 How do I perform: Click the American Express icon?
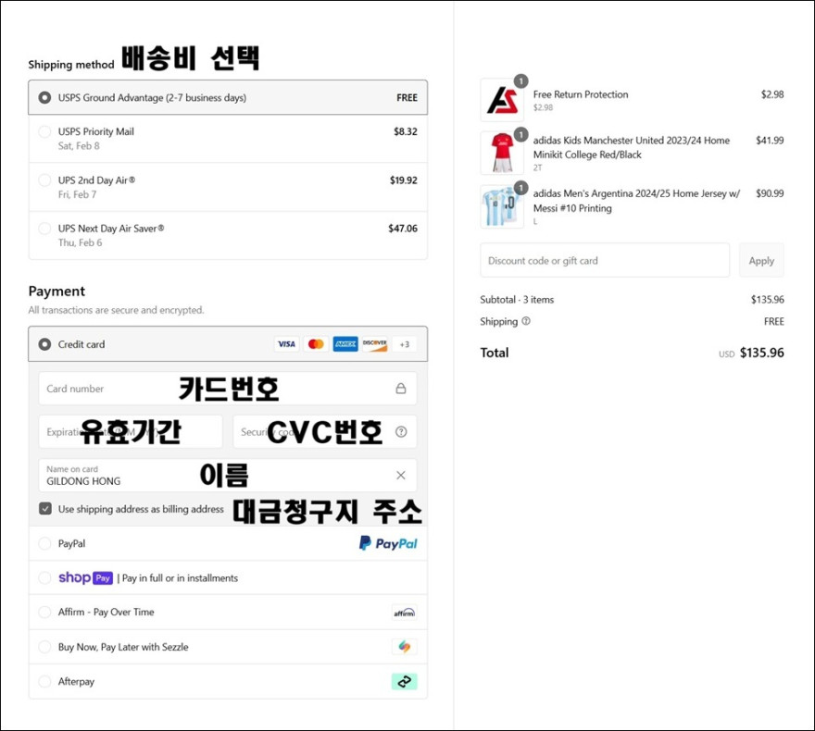tap(345, 344)
